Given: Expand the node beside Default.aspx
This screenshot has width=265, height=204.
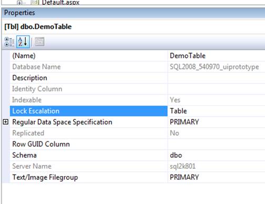Looking at the screenshot, I should tap(19, 3).
